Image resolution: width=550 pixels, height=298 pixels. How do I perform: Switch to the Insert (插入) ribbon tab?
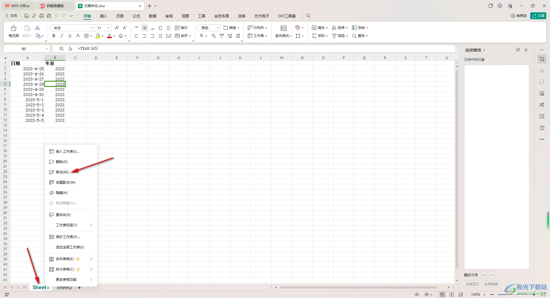103,16
